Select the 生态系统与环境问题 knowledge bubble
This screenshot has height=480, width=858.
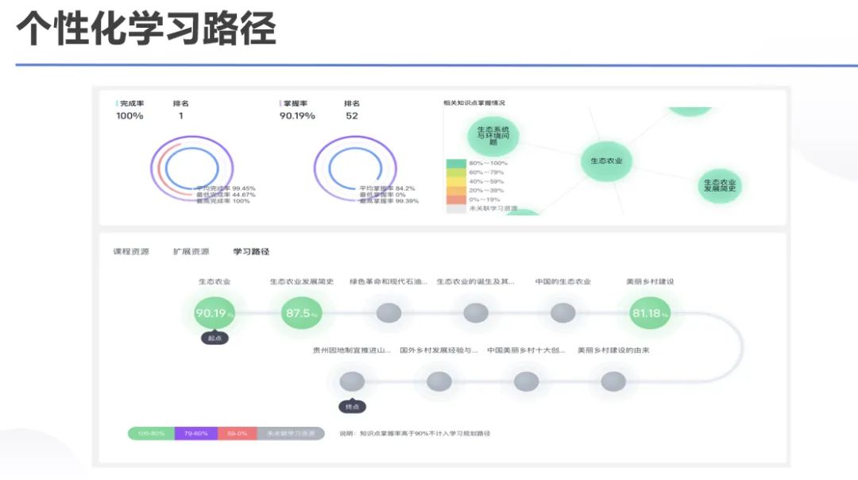pos(493,136)
